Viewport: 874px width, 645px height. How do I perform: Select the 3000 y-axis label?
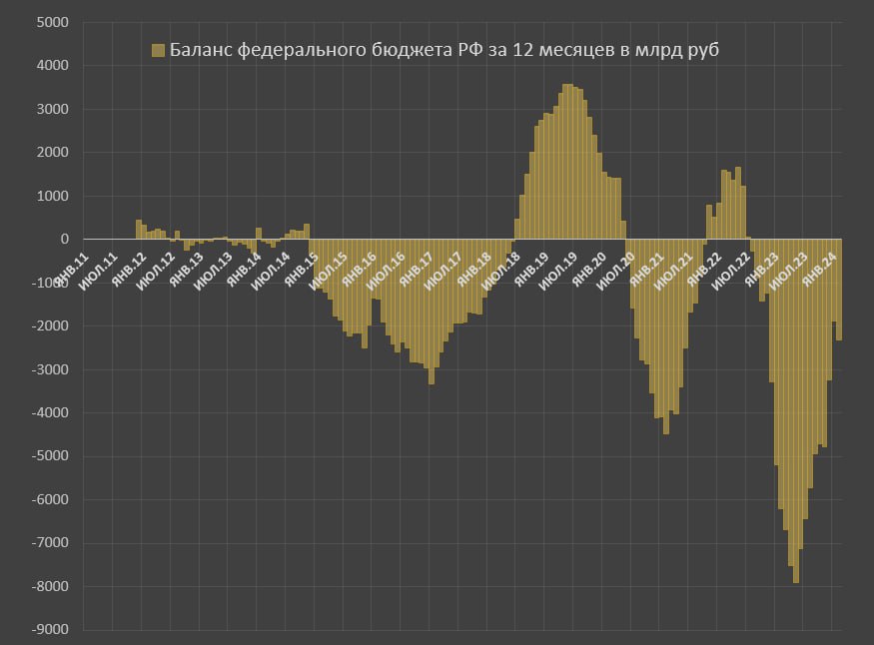(50, 109)
